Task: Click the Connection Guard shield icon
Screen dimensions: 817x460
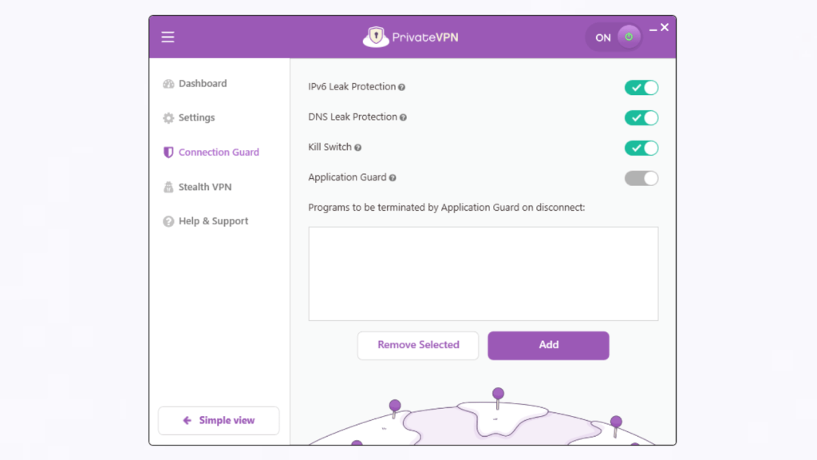Action: 168,153
